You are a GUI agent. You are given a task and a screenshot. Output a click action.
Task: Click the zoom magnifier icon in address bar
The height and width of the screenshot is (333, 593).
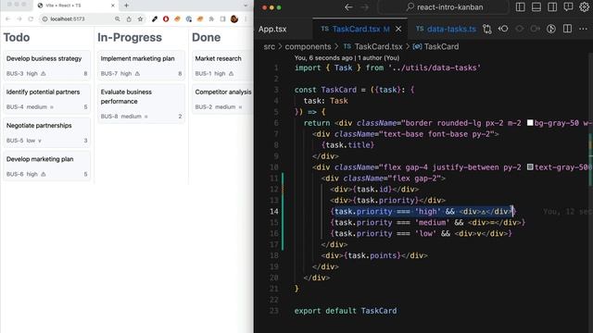[118, 18]
